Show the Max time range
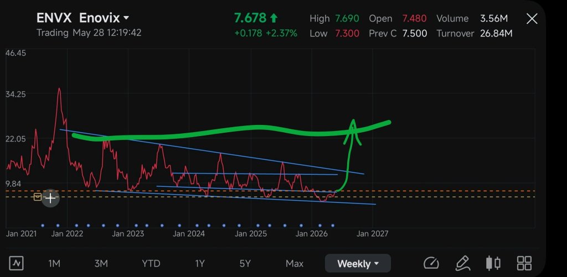This screenshot has width=567, height=277. click(295, 264)
